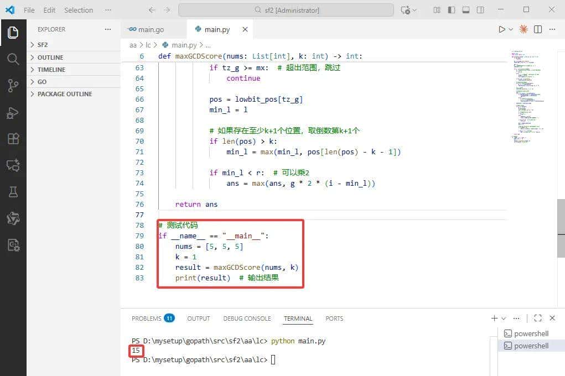Image resolution: width=565 pixels, height=376 pixels.
Task: Select the Testing flask icon in sidebar
Action: tap(13, 191)
